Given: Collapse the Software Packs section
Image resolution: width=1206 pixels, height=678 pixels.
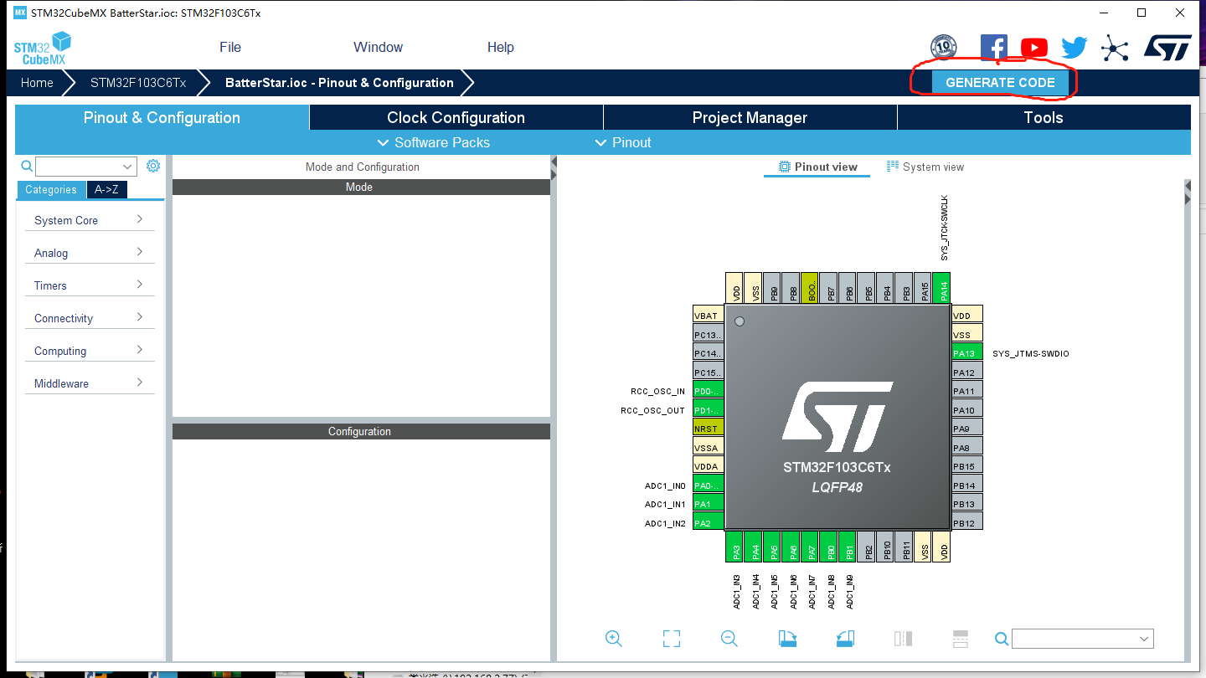Looking at the screenshot, I should pyautogui.click(x=433, y=142).
